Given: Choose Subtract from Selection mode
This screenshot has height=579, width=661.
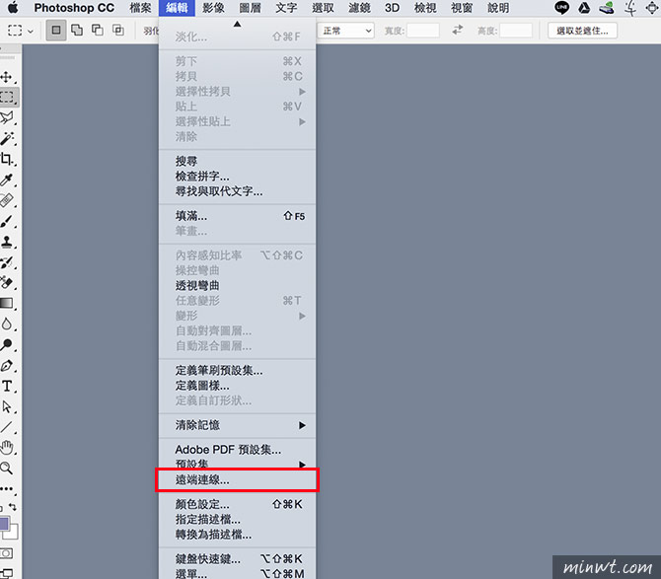Looking at the screenshot, I should click(98, 30).
